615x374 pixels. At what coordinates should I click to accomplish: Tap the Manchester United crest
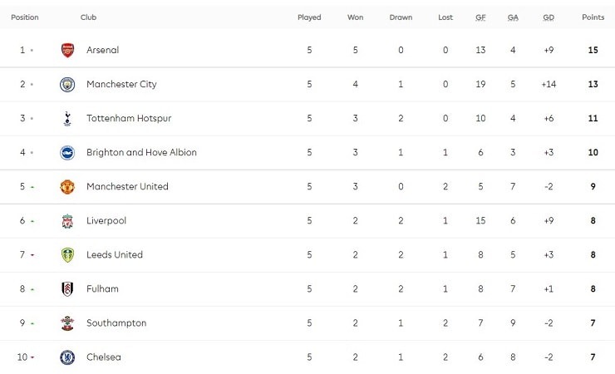tap(67, 187)
